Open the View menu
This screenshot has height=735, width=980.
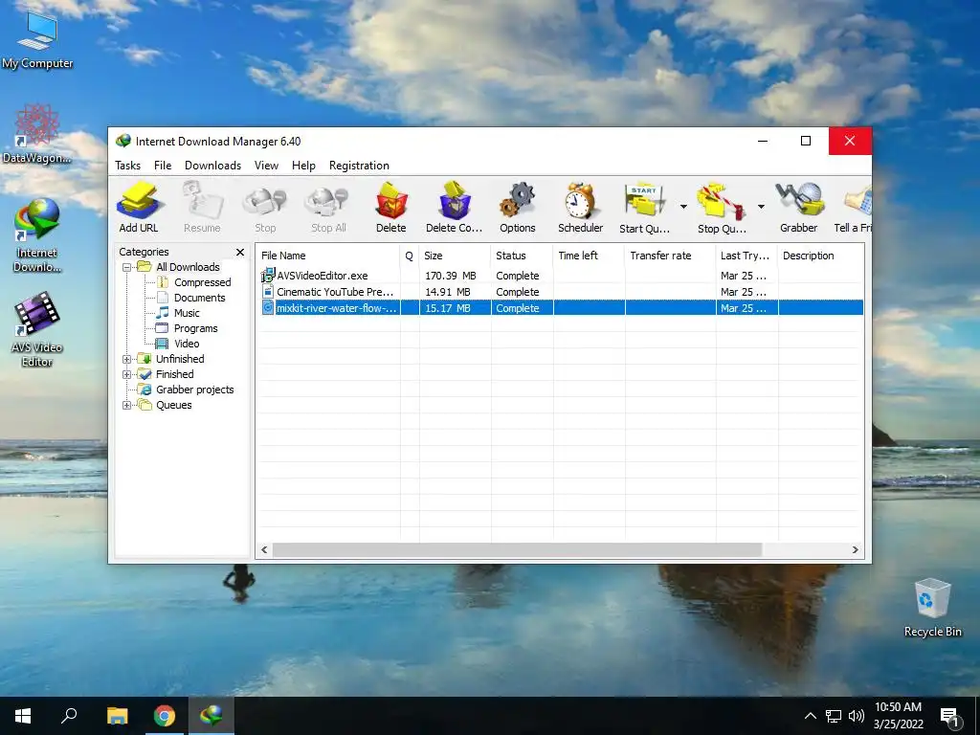click(x=266, y=166)
